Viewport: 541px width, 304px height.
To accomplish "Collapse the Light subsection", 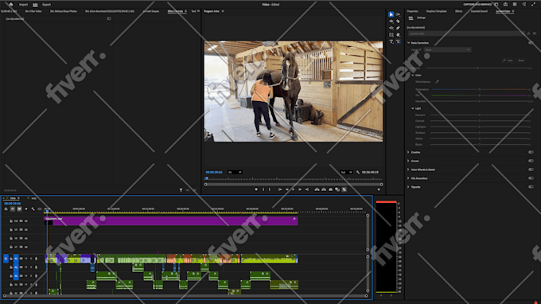I will [413, 108].
